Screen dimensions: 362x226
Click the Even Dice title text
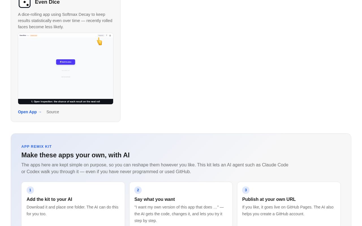coord(47,3)
